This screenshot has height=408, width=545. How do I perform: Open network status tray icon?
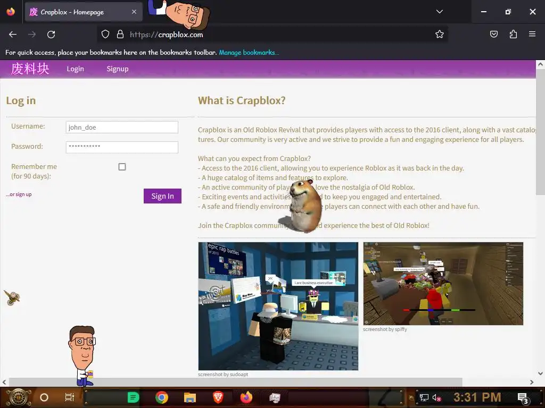click(424, 397)
